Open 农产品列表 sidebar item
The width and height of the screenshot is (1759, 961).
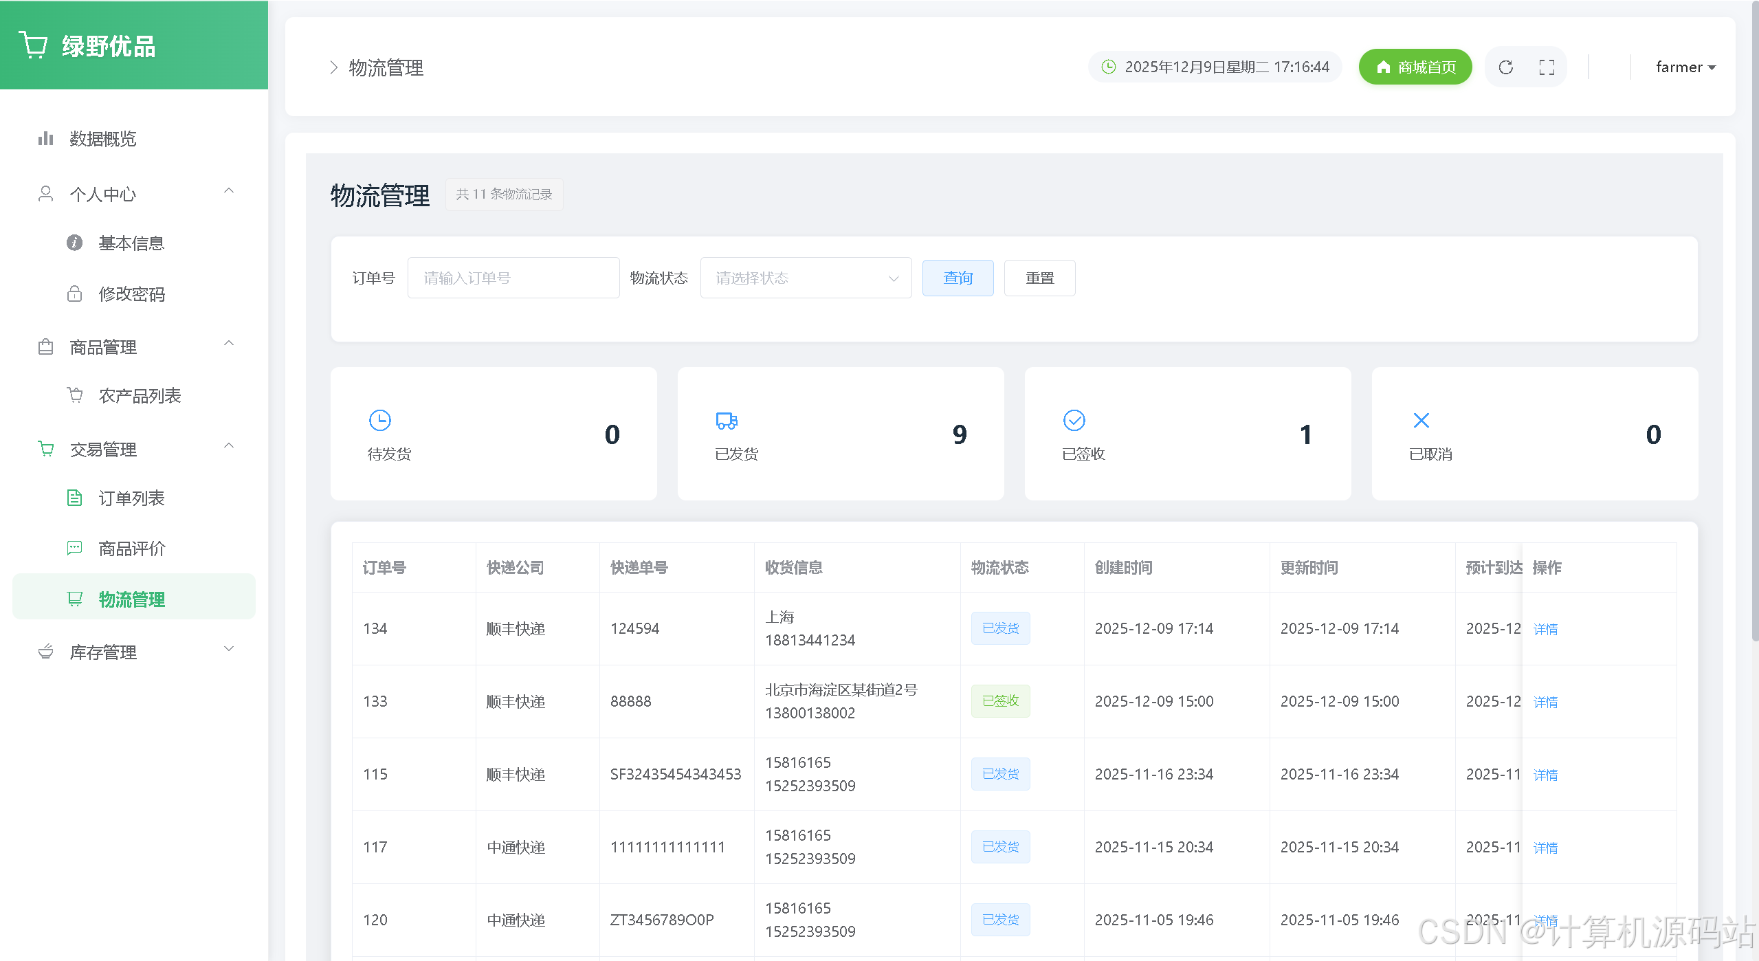click(x=140, y=395)
